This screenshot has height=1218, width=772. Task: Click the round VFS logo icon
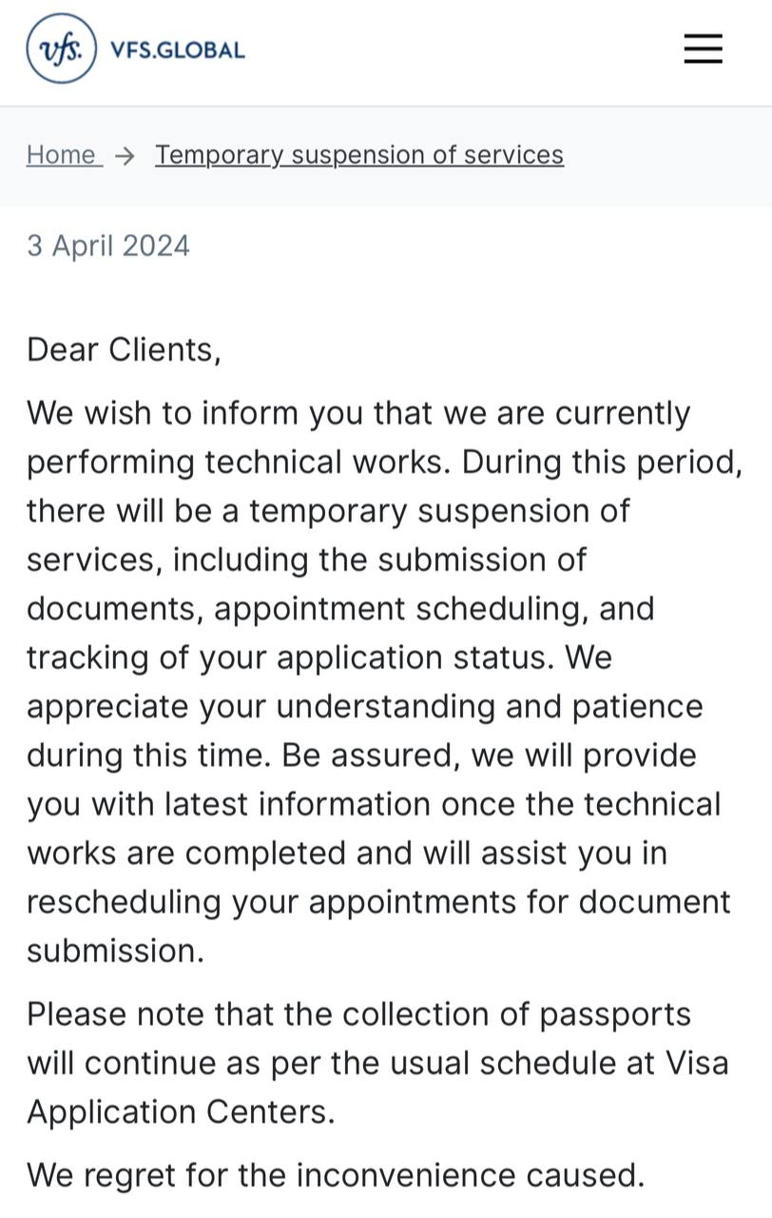[x=62, y=49]
